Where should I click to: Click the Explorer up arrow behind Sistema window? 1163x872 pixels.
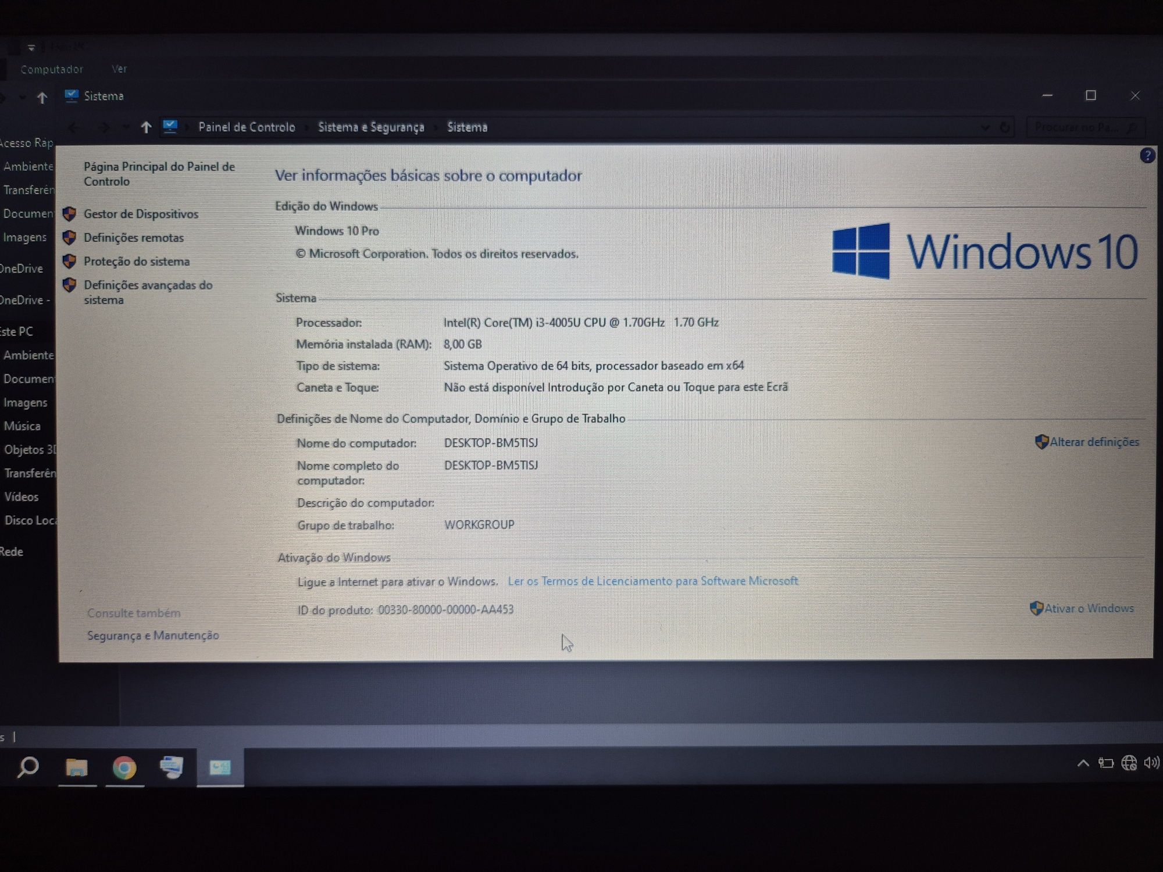coord(42,98)
